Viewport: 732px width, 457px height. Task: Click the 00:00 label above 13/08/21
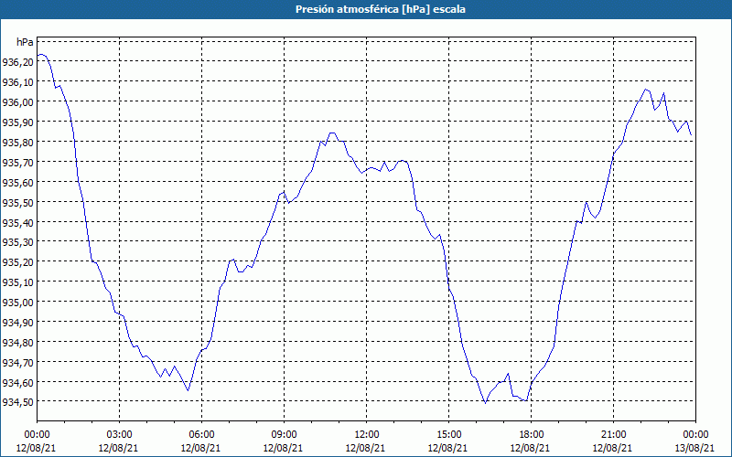pos(695,434)
